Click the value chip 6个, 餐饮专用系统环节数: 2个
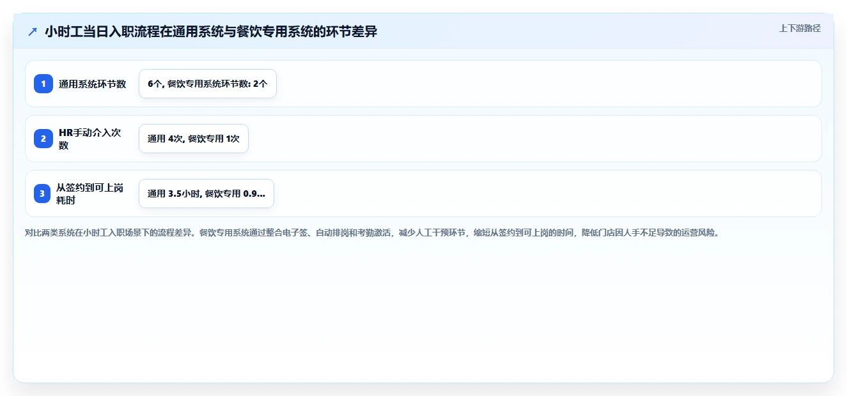The width and height of the screenshot is (847, 396). [208, 84]
